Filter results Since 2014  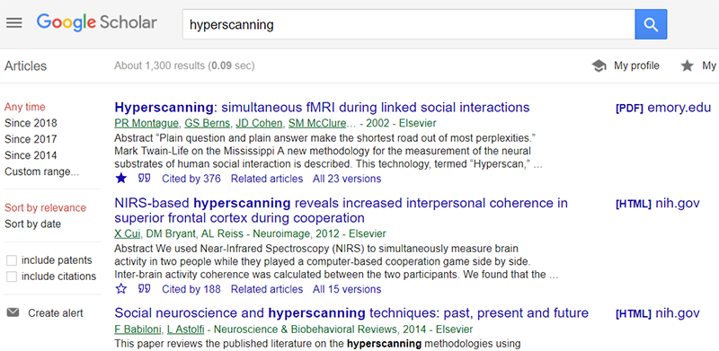(31, 155)
